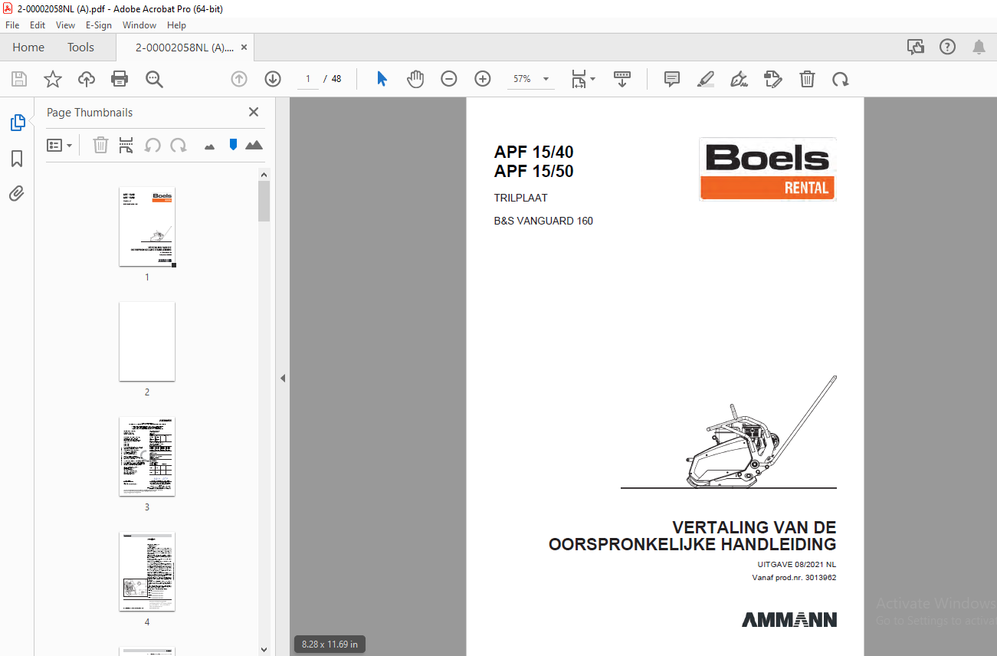This screenshot has height=656, width=997.
Task: Delete the page with the toolbar trash icon
Action: coord(807,79)
